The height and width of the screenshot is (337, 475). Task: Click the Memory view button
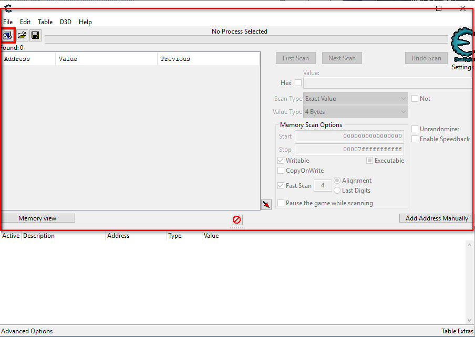[38, 218]
